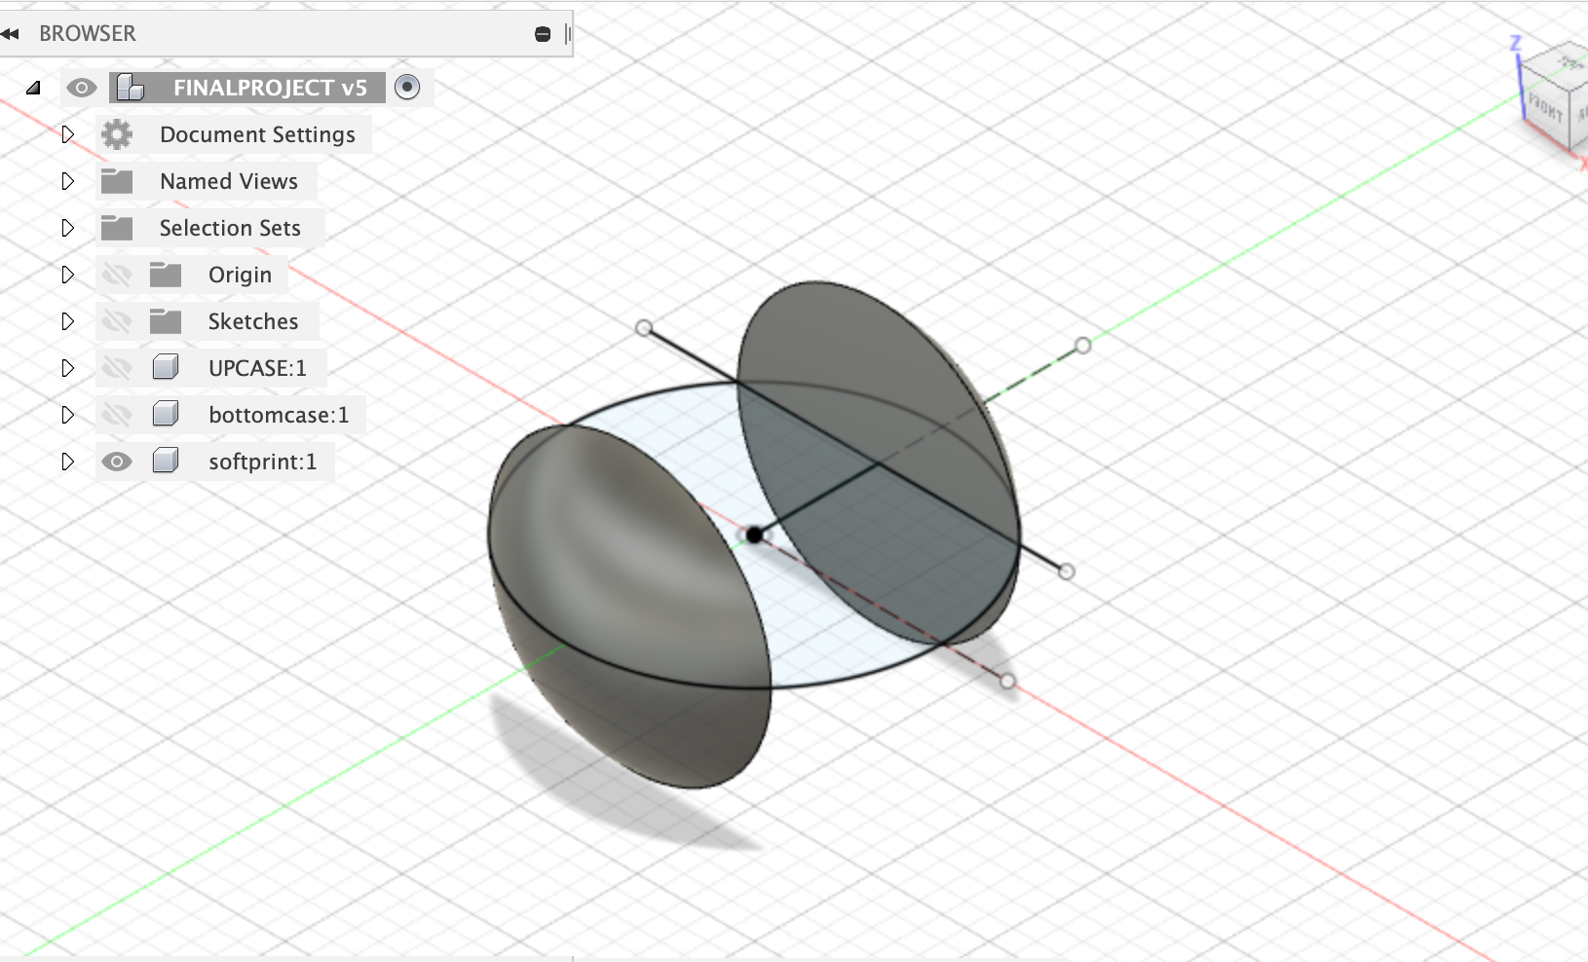The height and width of the screenshot is (962, 1588).
Task: Click the Sketches folder icon
Action: [166, 321]
